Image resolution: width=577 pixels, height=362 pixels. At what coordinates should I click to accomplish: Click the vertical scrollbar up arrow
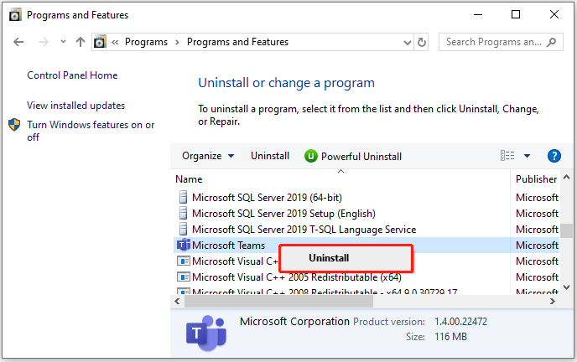coord(567,178)
